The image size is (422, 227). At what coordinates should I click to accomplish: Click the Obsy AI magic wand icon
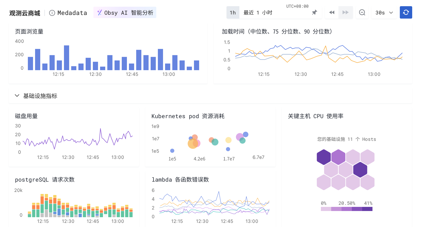tap(99, 12)
